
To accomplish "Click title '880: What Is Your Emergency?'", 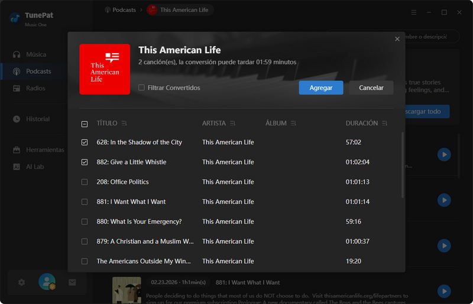I will pyautogui.click(x=139, y=222).
